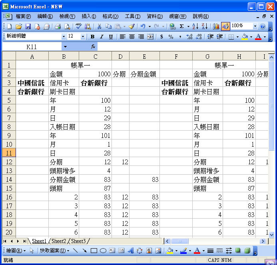Apply the yellow Fill Color in Formatting toolbar
The image size is (277, 265).
click(x=245, y=37)
